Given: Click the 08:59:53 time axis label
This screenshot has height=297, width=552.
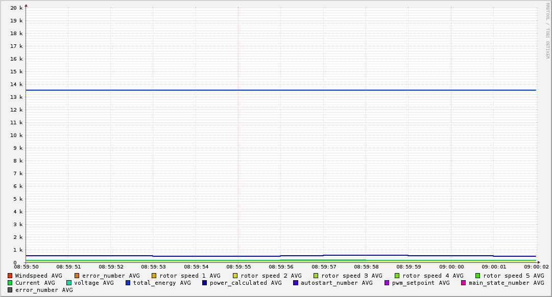Looking at the screenshot, I should (x=153, y=266).
